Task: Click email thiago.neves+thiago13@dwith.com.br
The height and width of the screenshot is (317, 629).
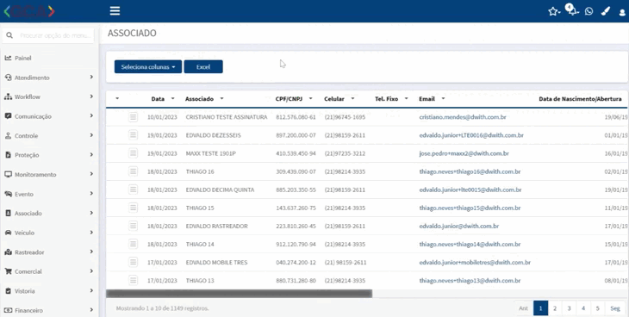Action: [470, 281]
